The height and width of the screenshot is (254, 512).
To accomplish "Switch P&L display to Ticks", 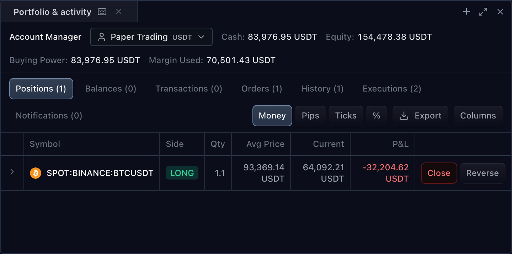I will point(346,116).
